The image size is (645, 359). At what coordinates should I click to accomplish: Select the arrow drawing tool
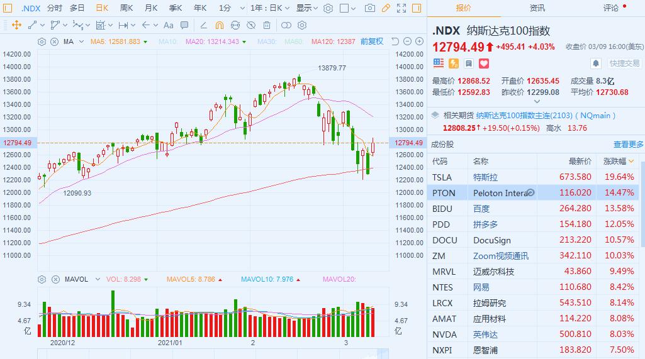click(x=145, y=26)
